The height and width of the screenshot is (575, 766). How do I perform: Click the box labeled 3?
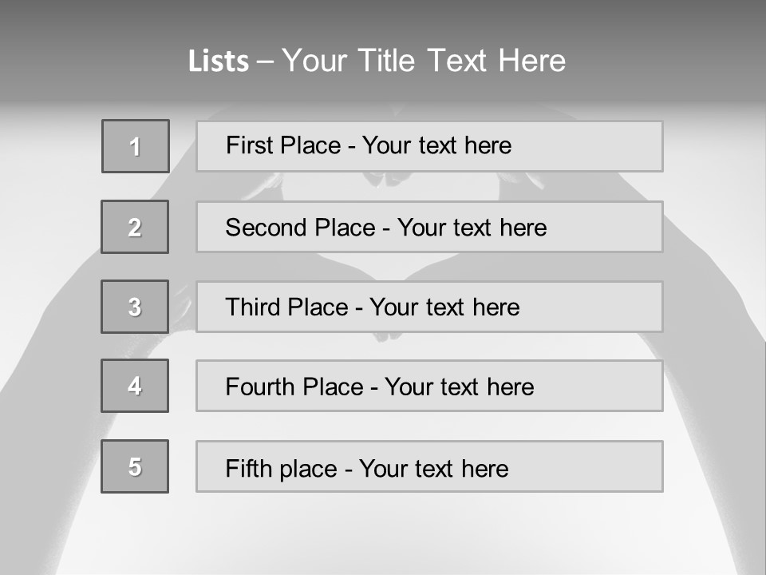pyautogui.click(x=135, y=307)
